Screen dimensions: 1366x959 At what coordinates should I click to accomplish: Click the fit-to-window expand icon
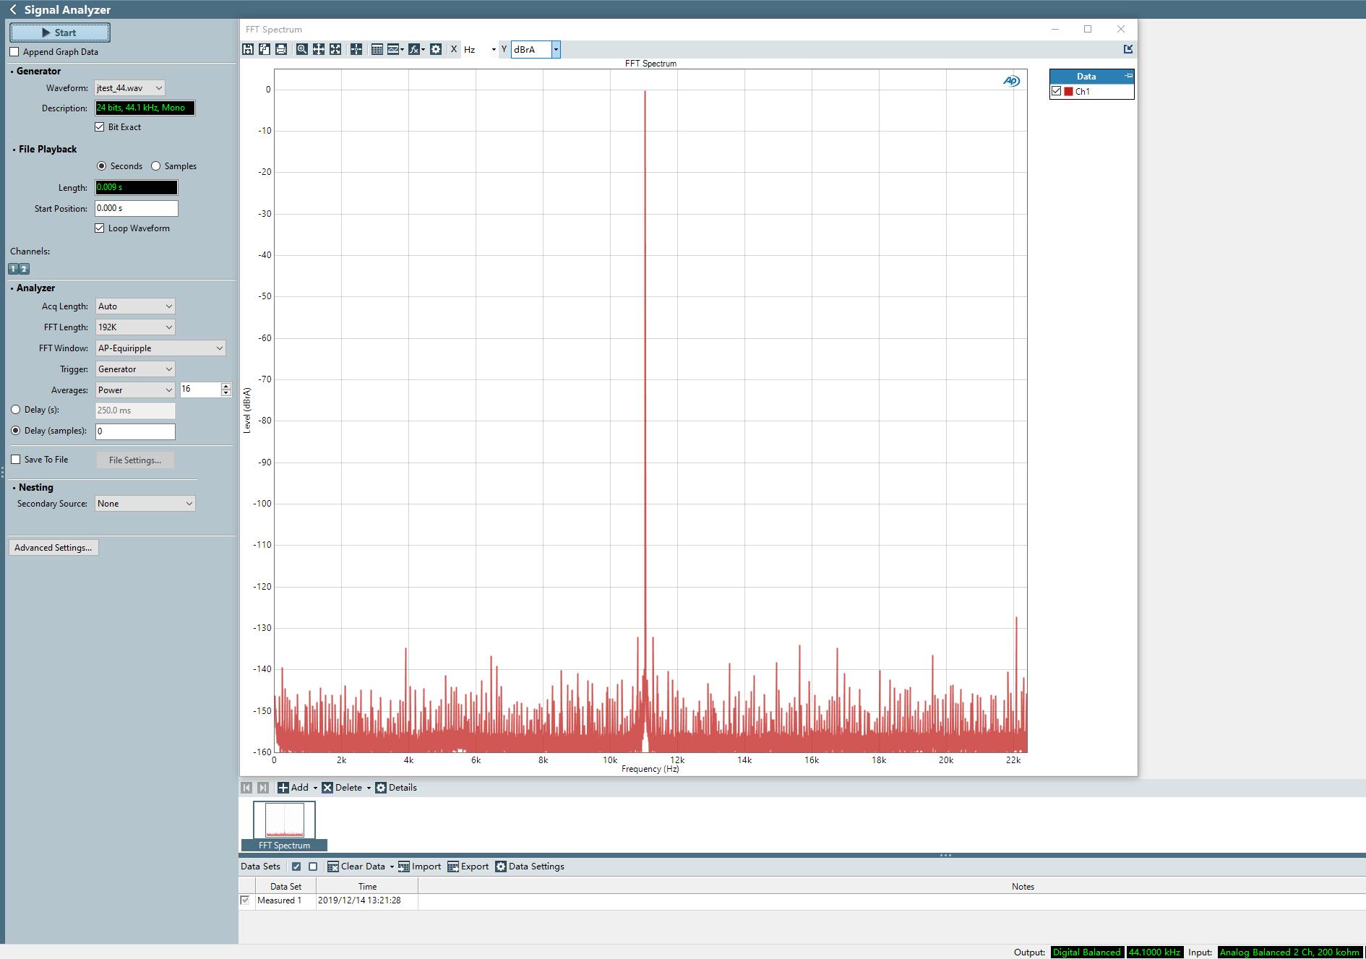click(335, 49)
